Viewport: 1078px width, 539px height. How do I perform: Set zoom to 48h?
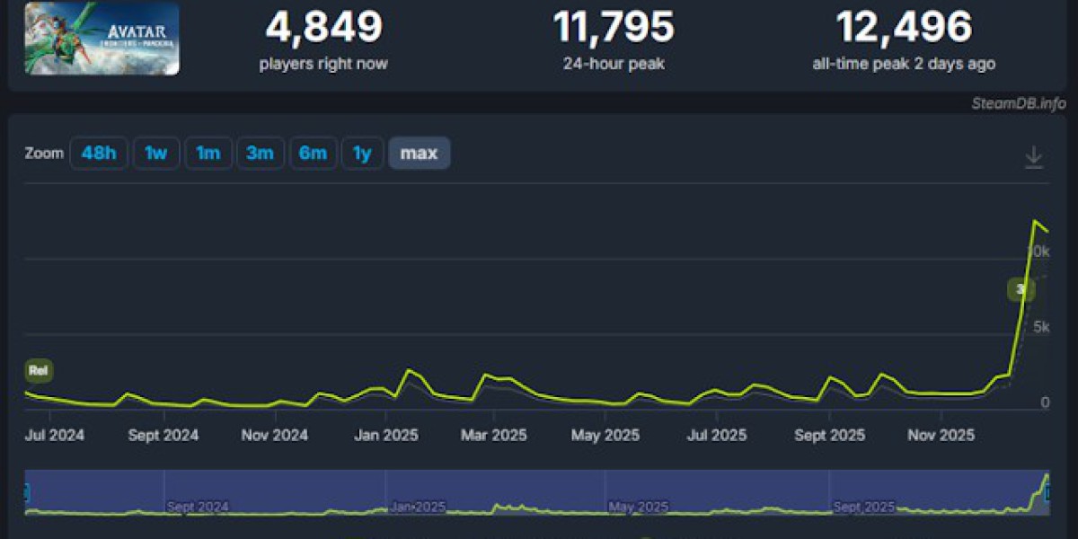[99, 154]
